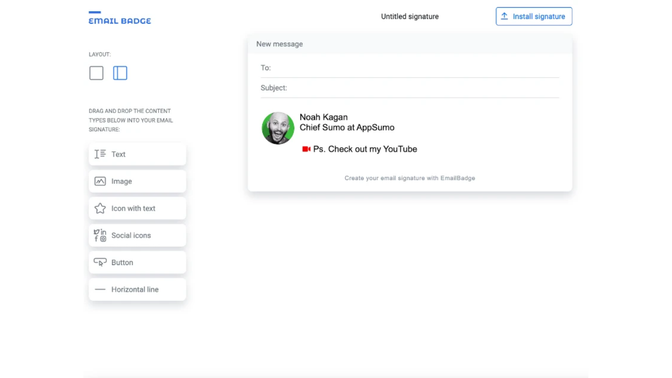The image size is (672, 378).
Task: Select Noah Kagan's profile photo
Action: (x=278, y=128)
